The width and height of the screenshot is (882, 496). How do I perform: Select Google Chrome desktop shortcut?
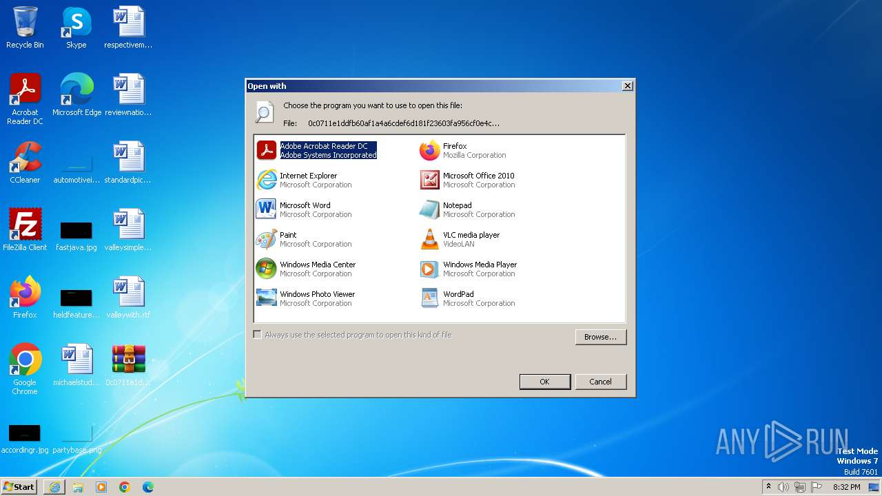(25, 369)
